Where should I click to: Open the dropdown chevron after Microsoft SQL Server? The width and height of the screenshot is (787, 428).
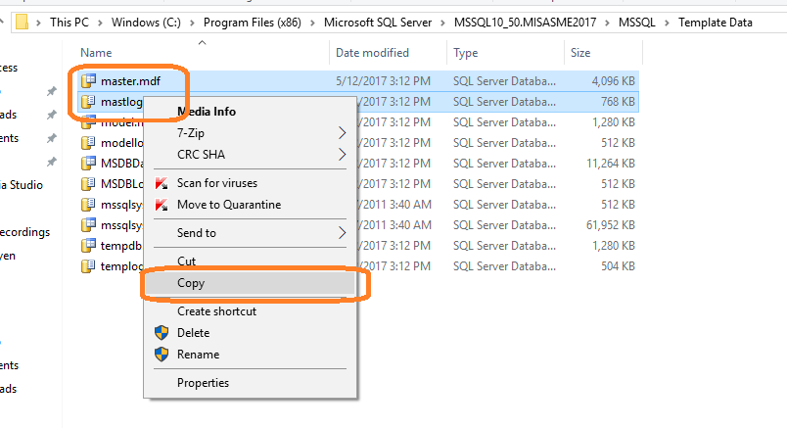pos(443,23)
